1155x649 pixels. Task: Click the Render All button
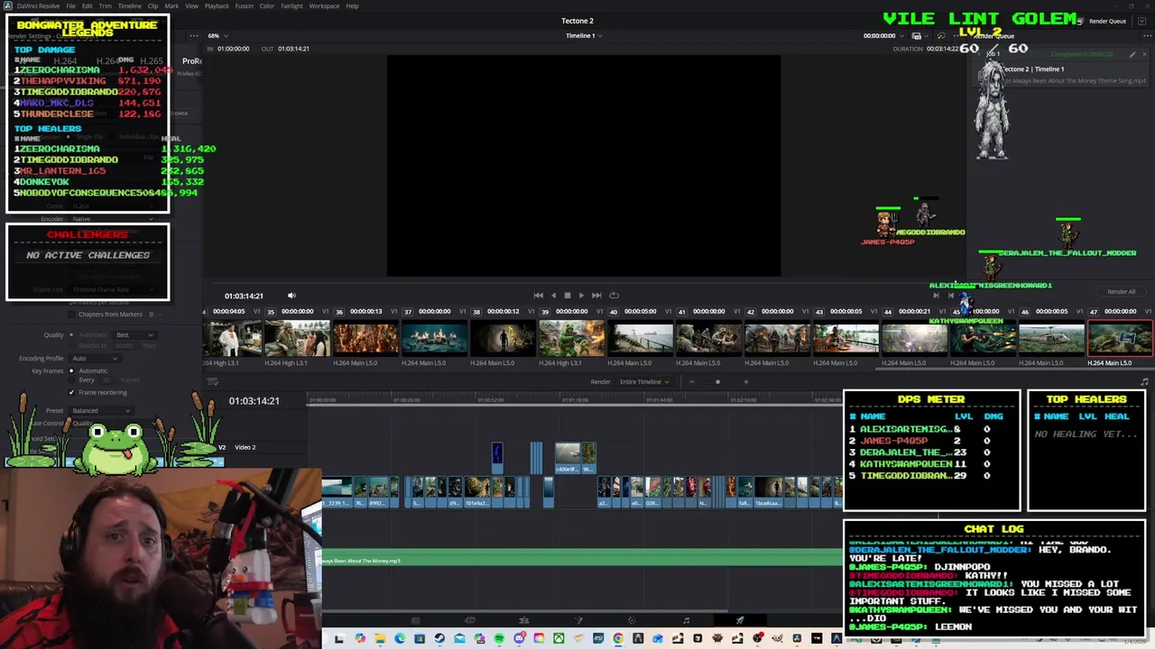click(x=1122, y=291)
